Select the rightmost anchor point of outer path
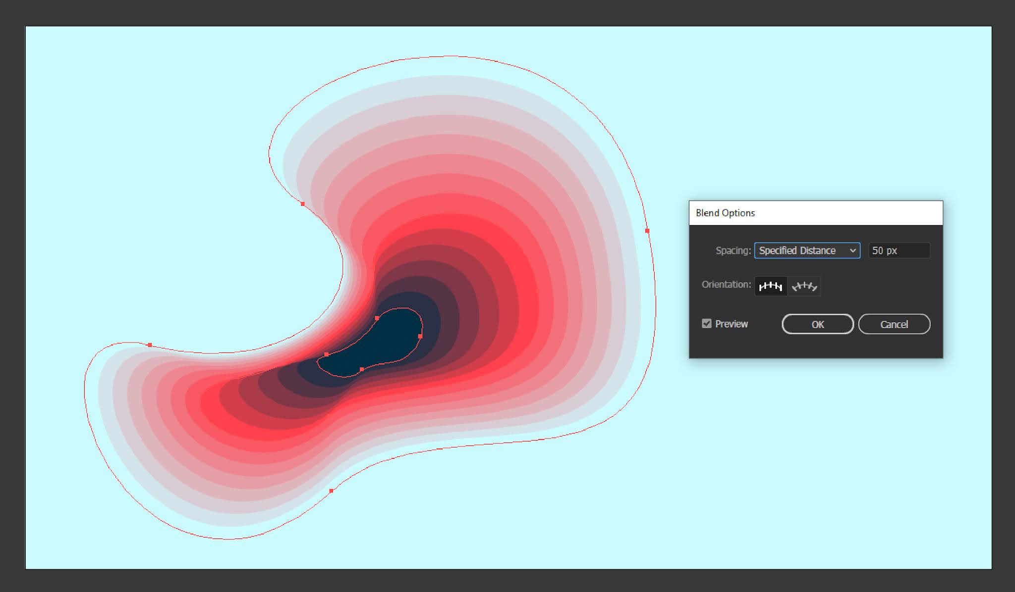 coord(647,231)
